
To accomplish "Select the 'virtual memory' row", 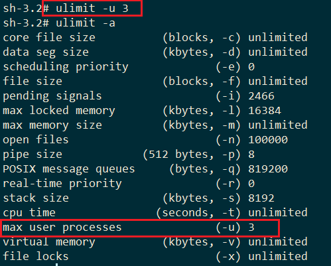I will click(x=155, y=242).
